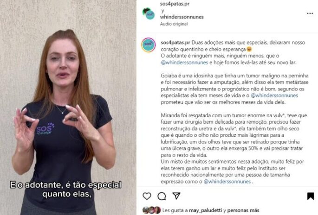View list of 'personas más' likers

coord(243,210)
